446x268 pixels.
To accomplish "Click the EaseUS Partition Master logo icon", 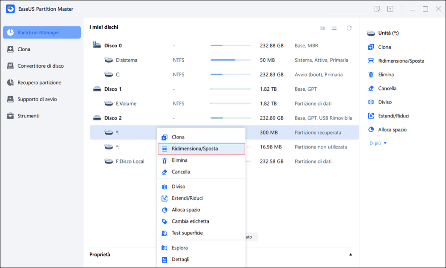I will coord(10,9).
